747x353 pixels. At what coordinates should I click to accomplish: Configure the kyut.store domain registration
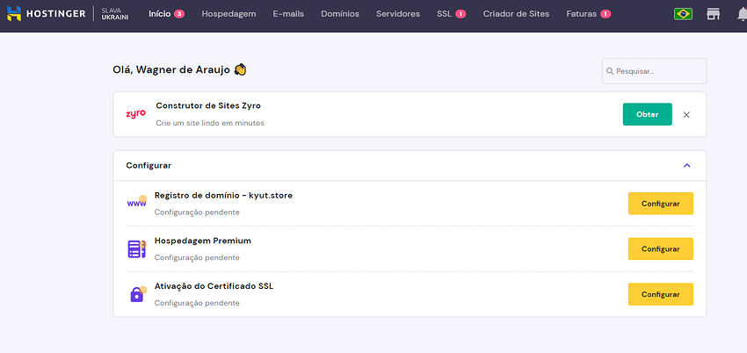pyautogui.click(x=660, y=204)
